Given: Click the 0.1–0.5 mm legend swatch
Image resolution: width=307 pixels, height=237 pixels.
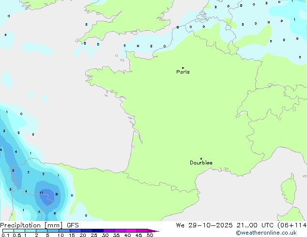Looking at the screenshot, I should tap(8, 231).
